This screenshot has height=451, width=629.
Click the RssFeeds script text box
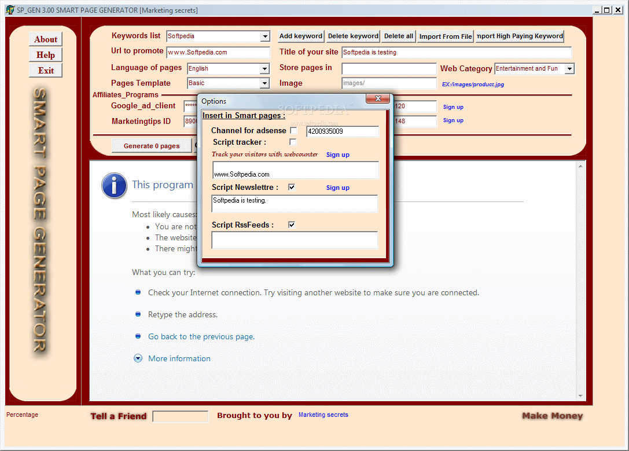coord(295,240)
